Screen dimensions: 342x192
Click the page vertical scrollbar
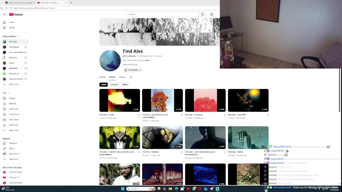[340, 91]
